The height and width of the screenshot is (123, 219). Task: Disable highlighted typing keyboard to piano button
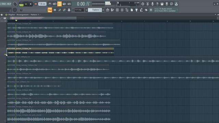50,10
